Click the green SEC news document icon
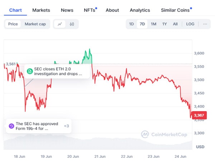 [30, 71]
